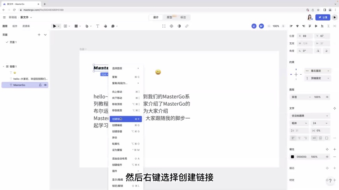The width and height of the screenshot is (339, 190).
Task: Choose 添加自动布局 in context menu
Action: [125, 159]
